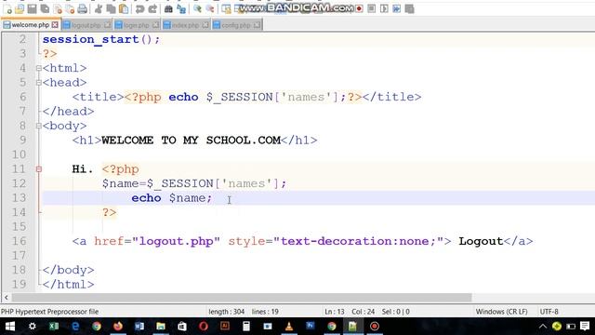
Task: Close the logout.php tab with its X
Action: pos(108,25)
